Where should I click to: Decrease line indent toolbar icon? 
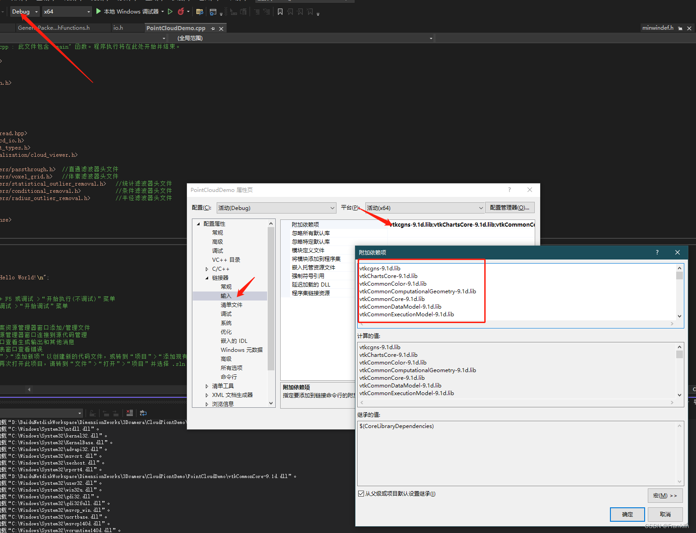coord(257,12)
